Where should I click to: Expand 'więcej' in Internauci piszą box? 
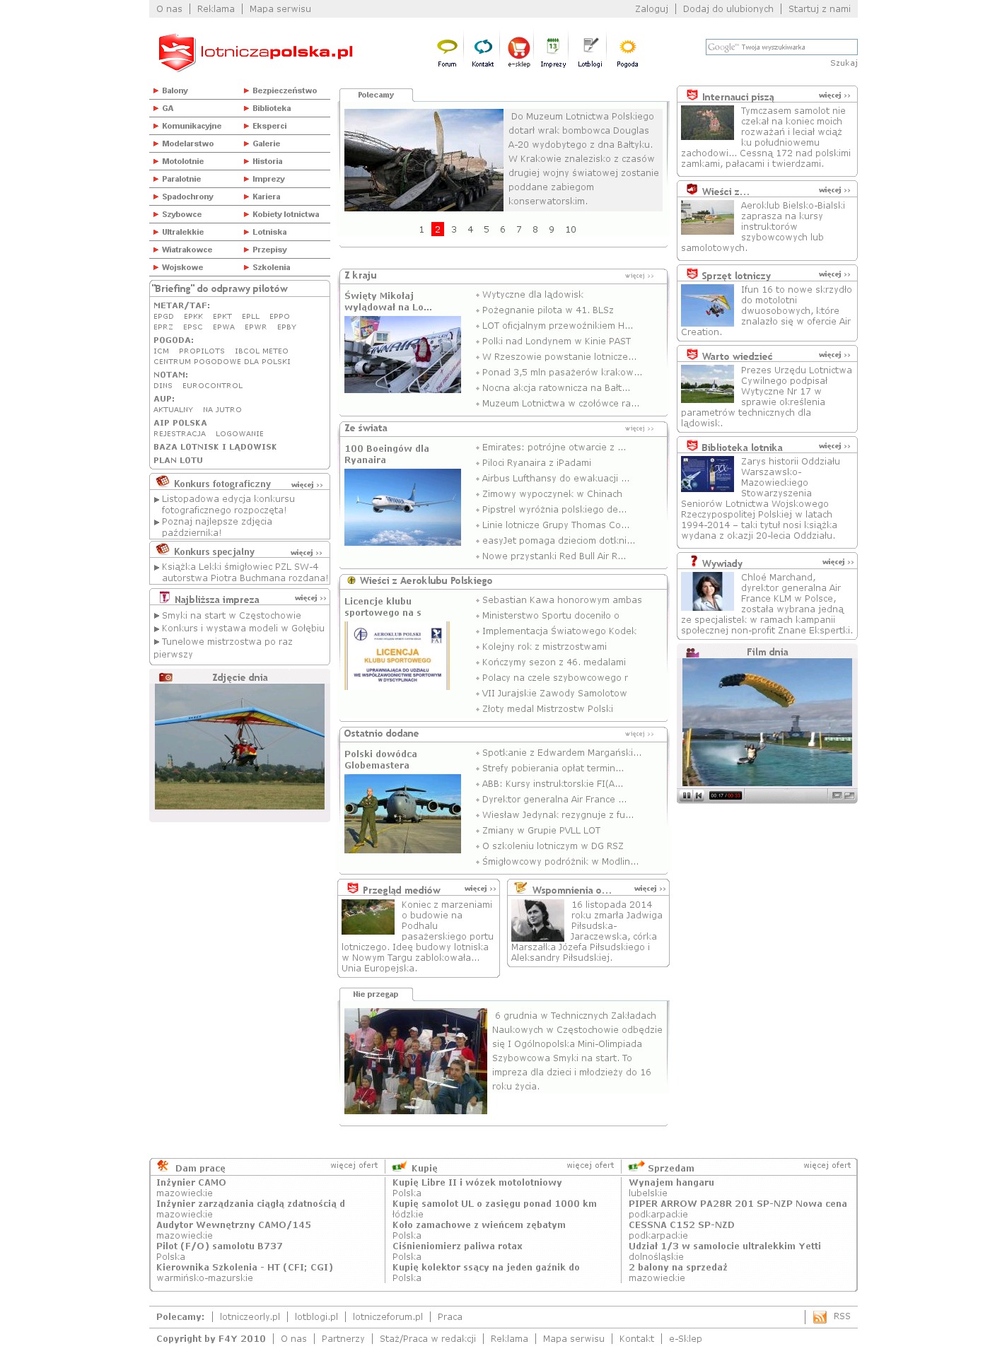(x=834, y=95)
